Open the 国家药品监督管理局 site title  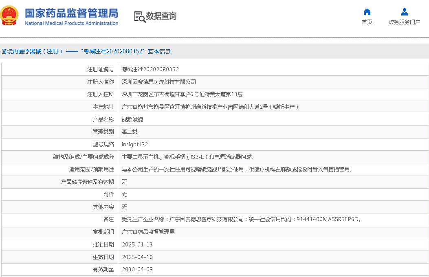tap(71, 13)
